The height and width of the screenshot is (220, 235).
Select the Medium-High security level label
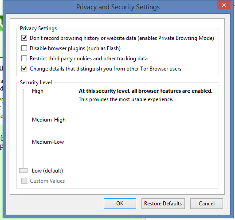coord(49,120)
